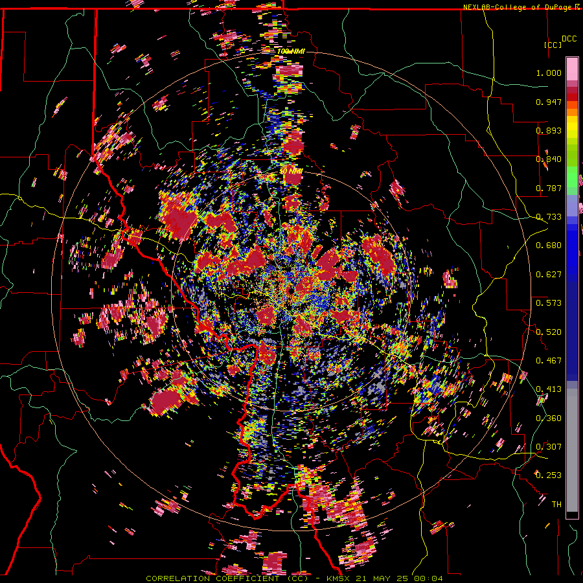Pick the bright green color bar segment

[x=572, y=177]
